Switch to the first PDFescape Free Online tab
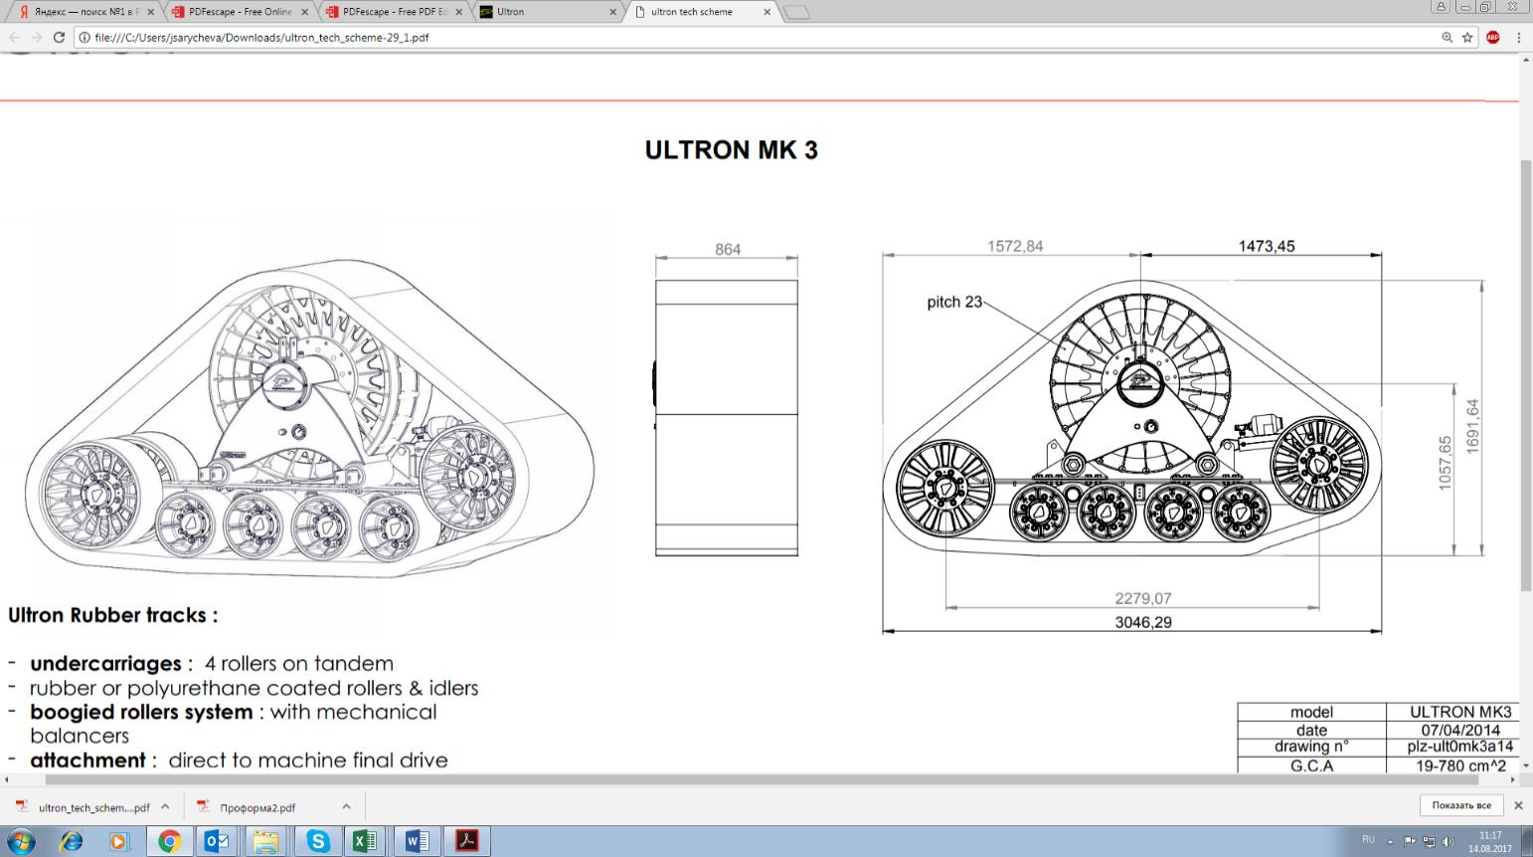The width and height of the screenshot is (1533, 857). pyautogui.click(x=239, y=12)
